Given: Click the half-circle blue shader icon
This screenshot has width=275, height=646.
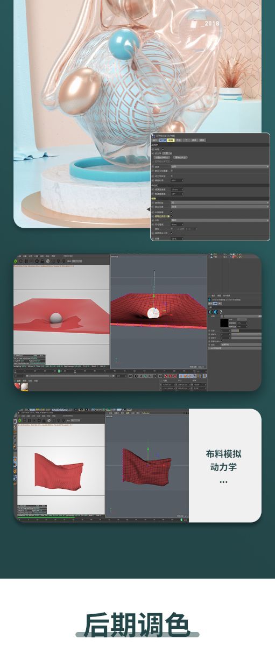Looking at the screenshot, I should (x=216, y=312).
